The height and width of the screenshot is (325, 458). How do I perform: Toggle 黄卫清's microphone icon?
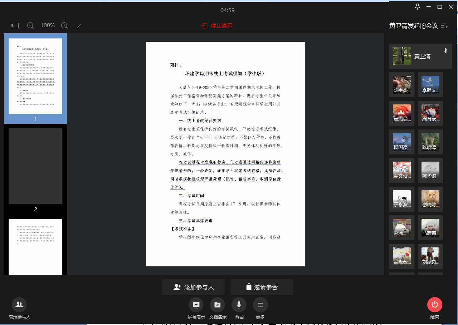[x=445, y=51]
